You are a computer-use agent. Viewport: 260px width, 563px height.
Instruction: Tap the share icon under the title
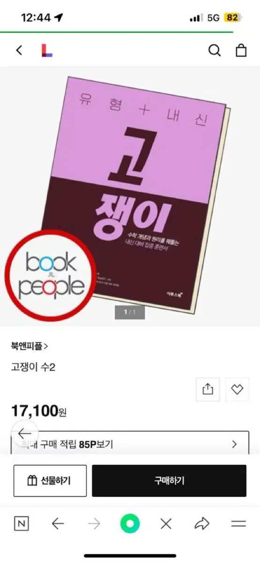coord(208,389)
